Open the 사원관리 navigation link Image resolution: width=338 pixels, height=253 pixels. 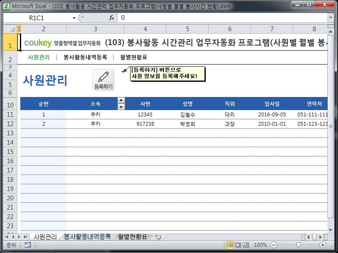pos(39,57)
